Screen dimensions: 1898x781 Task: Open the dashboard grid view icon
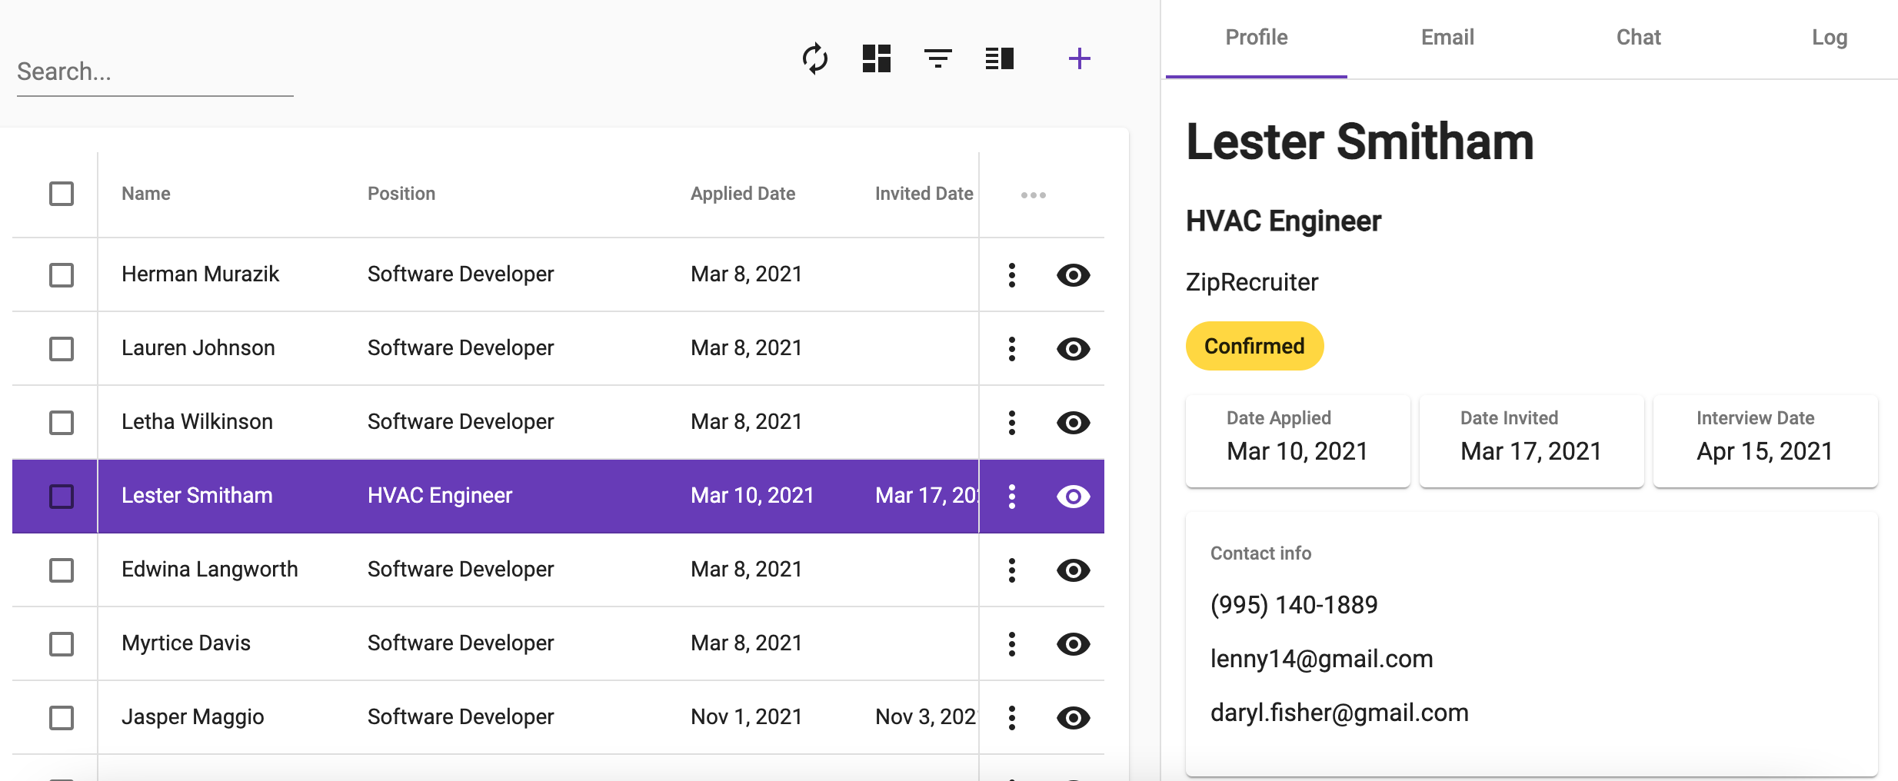click(x=876, y=58)
